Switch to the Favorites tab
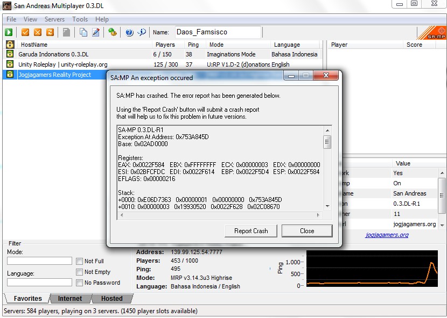Viewport: 447px width, 318px height. click(x=27, y=298)
